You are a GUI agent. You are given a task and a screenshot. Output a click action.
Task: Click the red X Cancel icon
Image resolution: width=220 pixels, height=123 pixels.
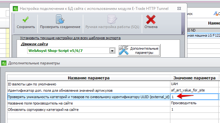tap(151, 19)
